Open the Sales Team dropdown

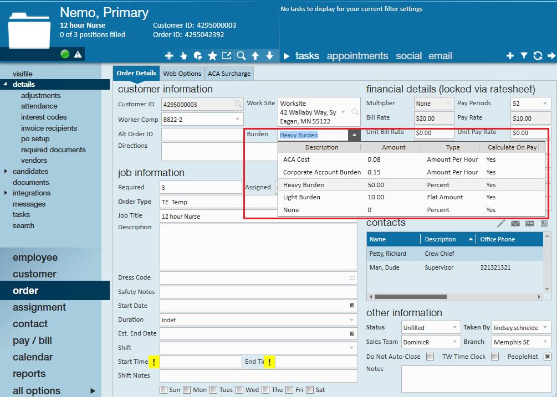(454, 342)
